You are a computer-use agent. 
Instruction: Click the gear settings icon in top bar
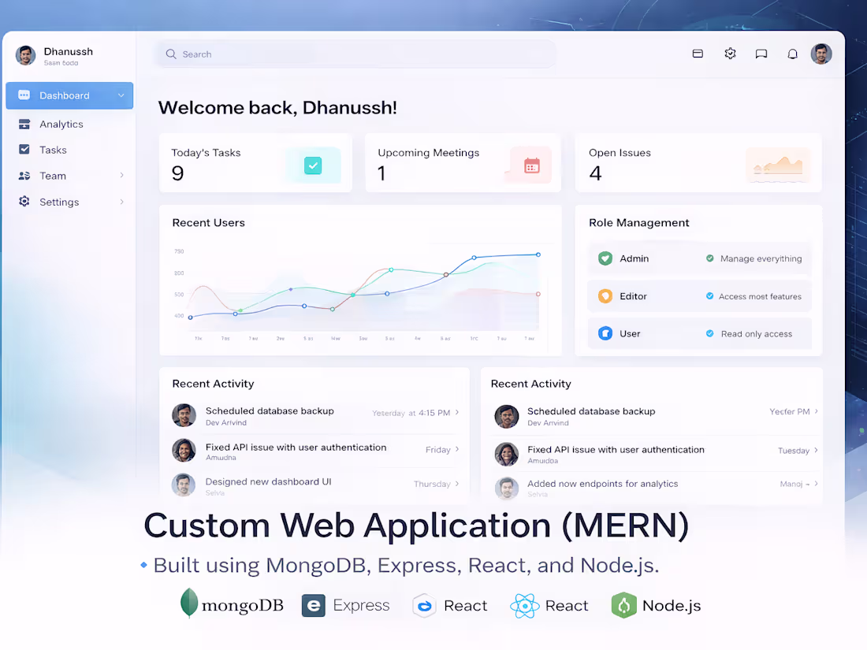[729, 54]
